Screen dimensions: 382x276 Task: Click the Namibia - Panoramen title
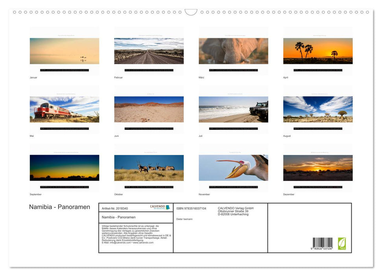pos(59,207)
